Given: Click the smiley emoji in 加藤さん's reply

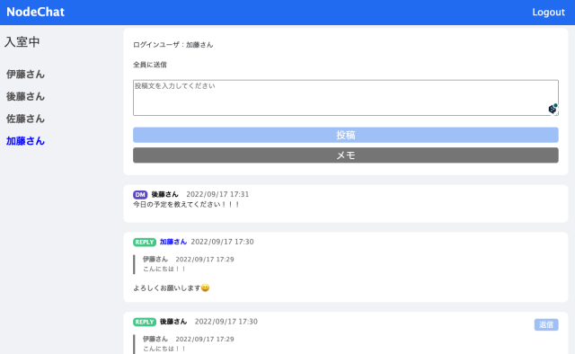Looking at the screenshot, I should click(206, 288).
